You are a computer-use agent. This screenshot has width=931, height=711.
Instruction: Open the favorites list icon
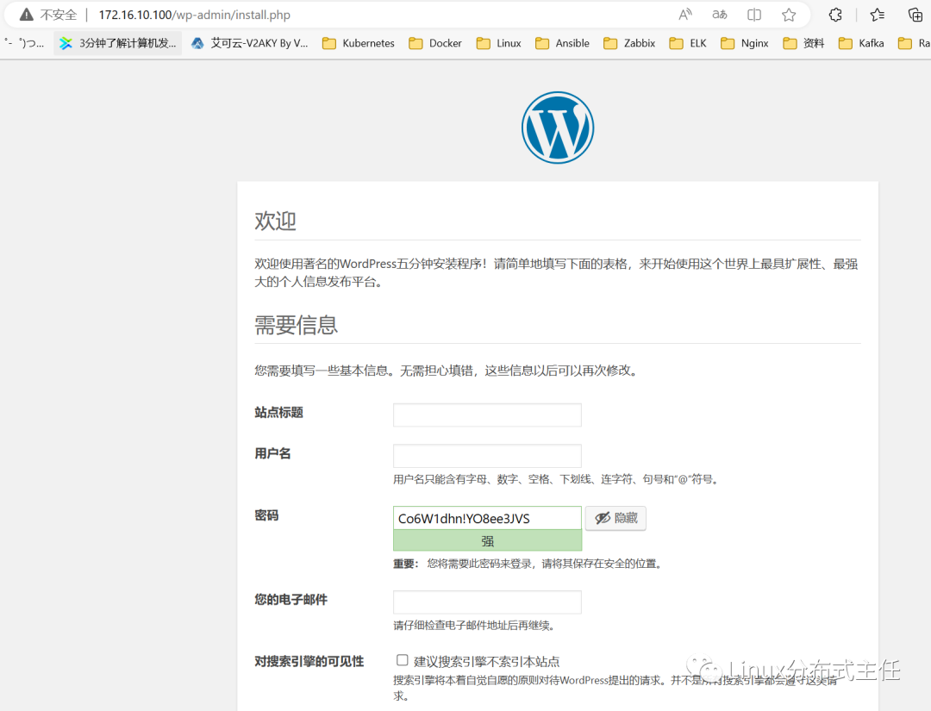pos(877,15)
